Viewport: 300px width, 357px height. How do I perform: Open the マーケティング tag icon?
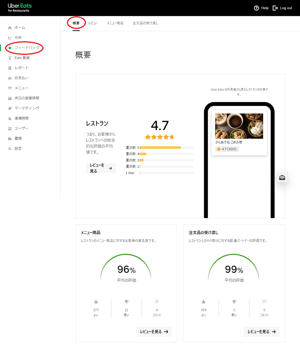point(9,108)
